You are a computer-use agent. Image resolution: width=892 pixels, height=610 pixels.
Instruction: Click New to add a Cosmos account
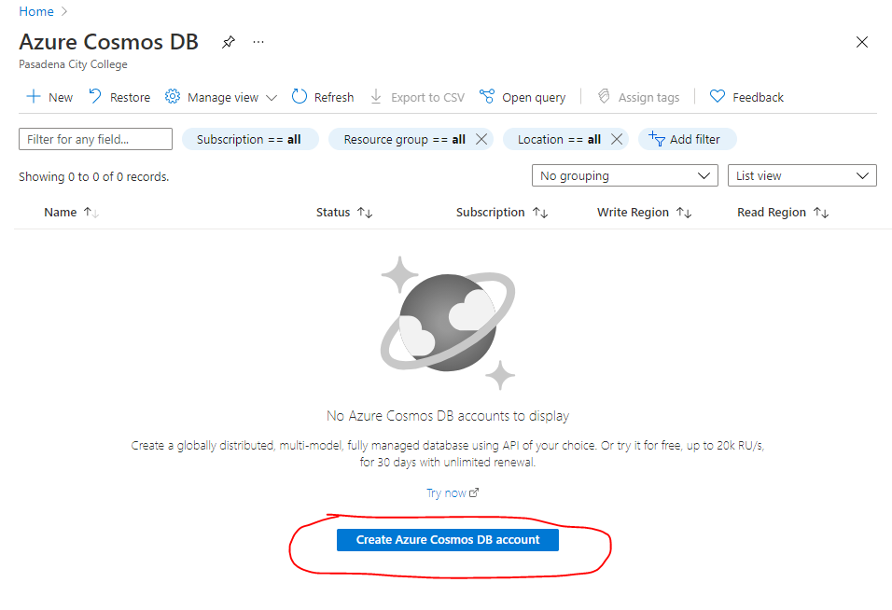pyautogui.click(x=49, y=97)
